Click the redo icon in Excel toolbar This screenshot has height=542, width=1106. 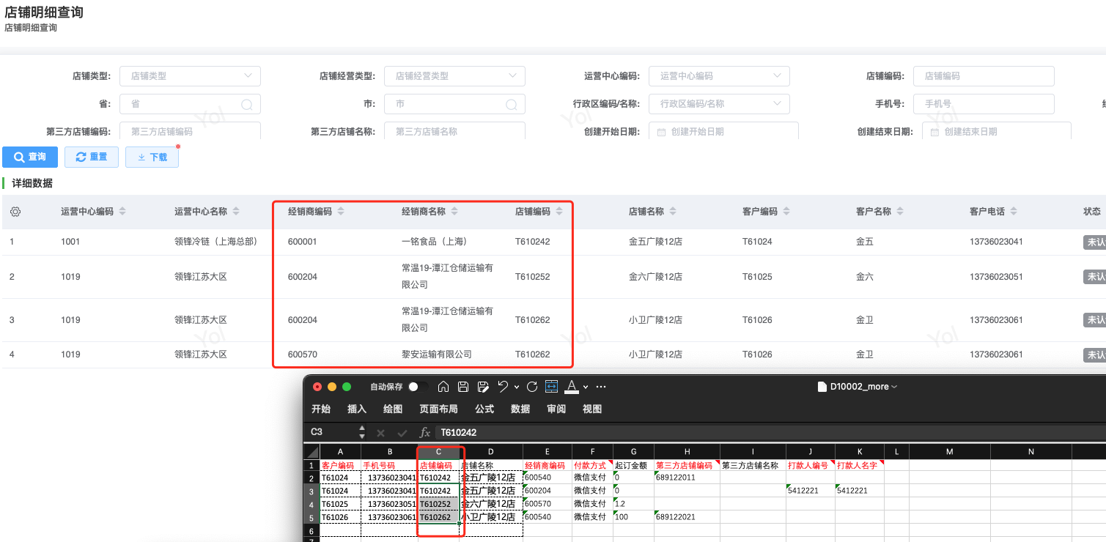click(532, 387)
